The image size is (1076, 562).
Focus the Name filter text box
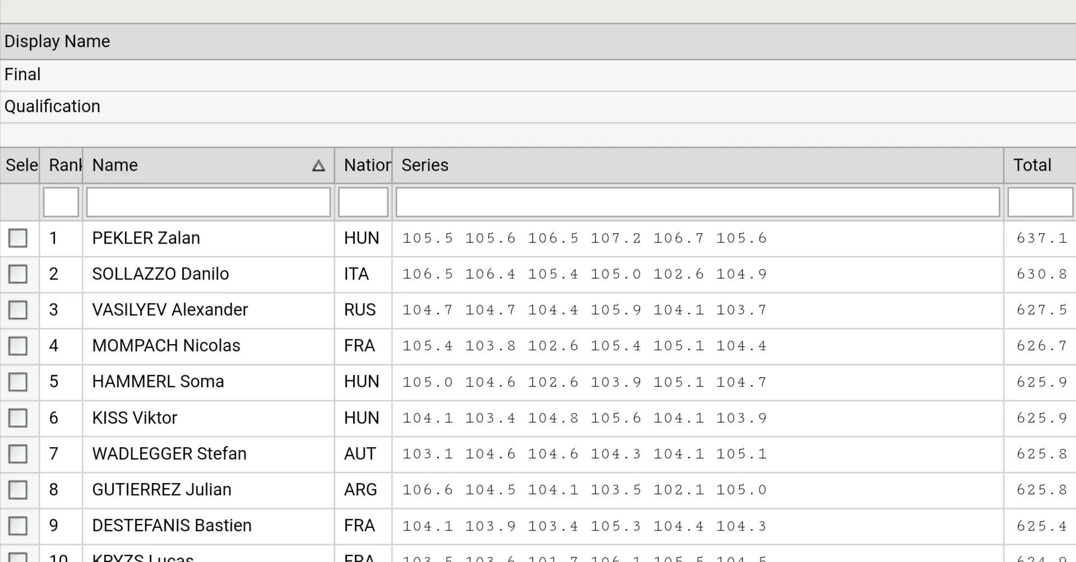click(208, 202)
